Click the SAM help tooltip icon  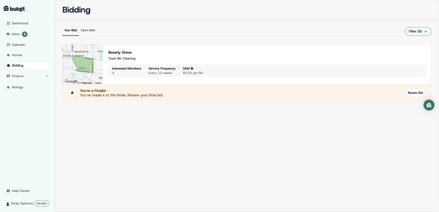point(192,68)
